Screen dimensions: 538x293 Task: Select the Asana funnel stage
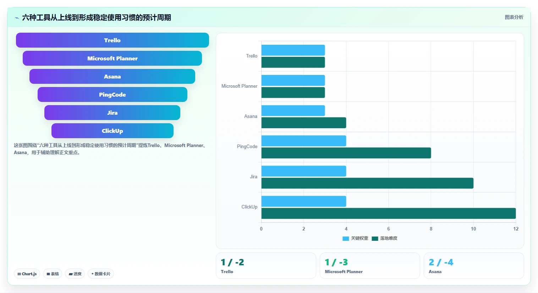point(112,76)
